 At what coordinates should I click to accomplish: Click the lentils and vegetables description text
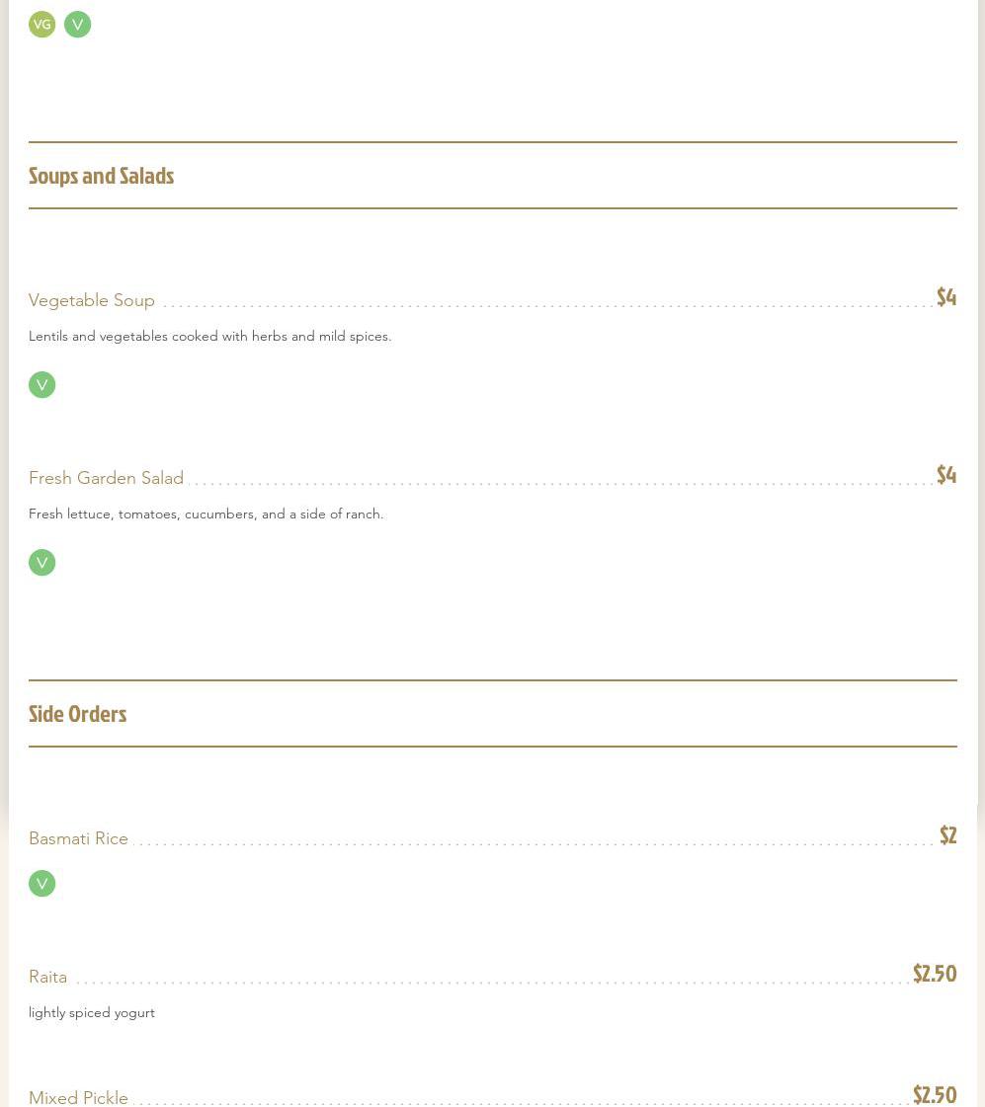click(209, 336)
